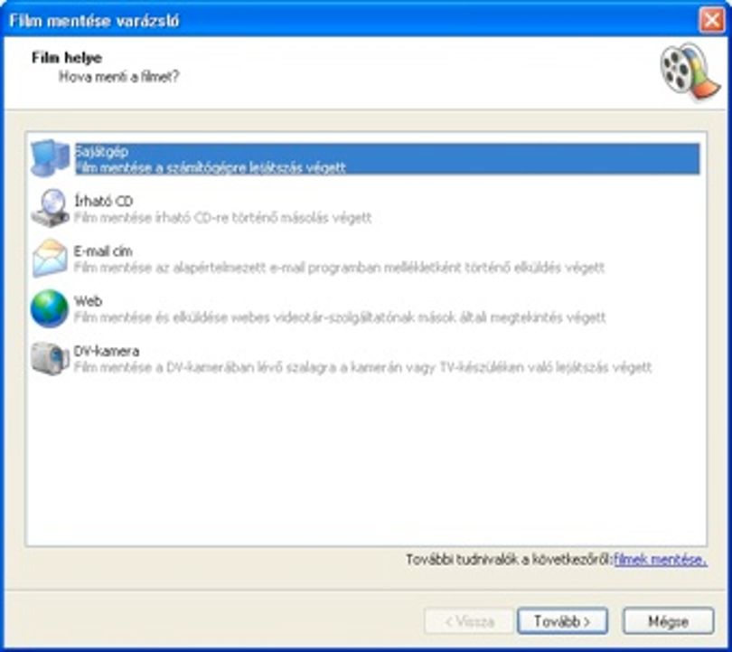The width and height of the screenshot is (732, 652).
Task: Select the Sajátgép save location
Action: pyautogui.click(x=388, y=159)
